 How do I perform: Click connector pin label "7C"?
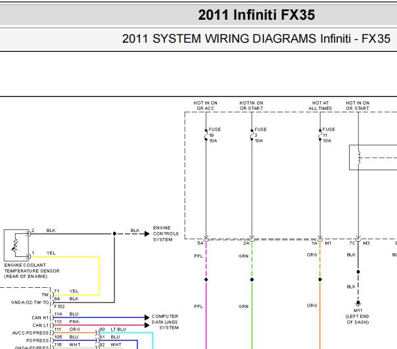pyautogui.click(x=352, y=243)
